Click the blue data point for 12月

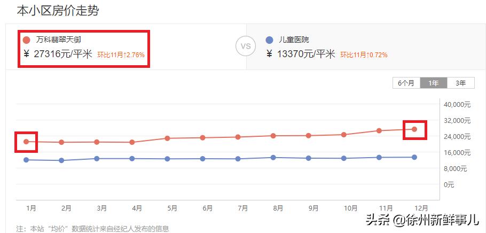pyautogui.click(x=414, y=157)
